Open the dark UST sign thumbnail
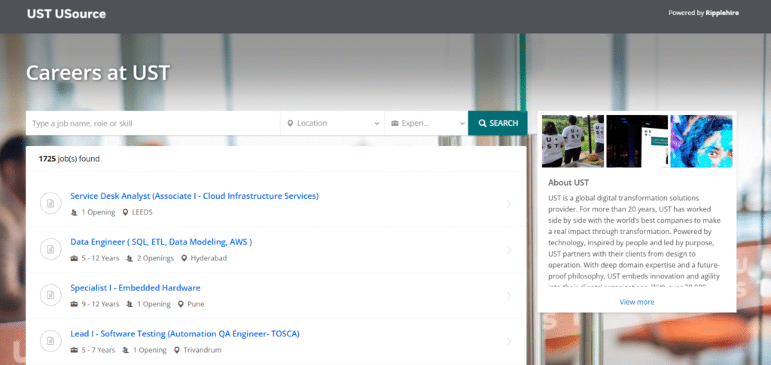Image resolution: width=771 pixels, height=365 pixels. pos(637,141)
